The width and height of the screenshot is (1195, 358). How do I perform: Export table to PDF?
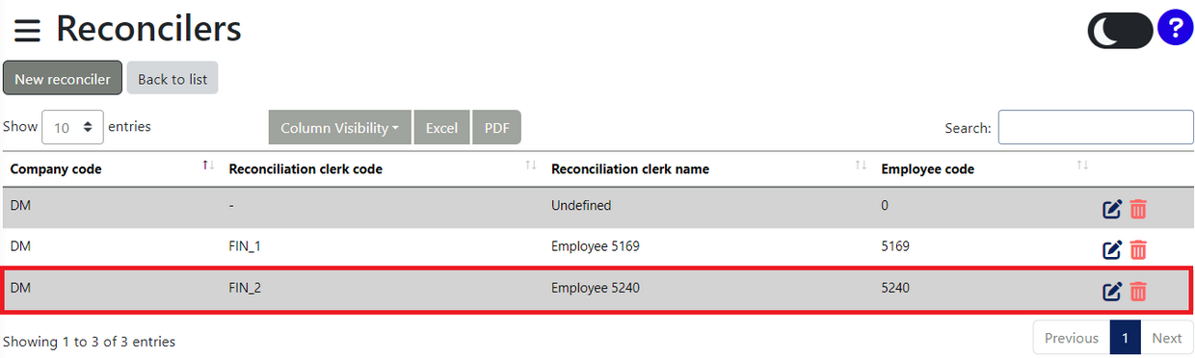coord(496,128)
